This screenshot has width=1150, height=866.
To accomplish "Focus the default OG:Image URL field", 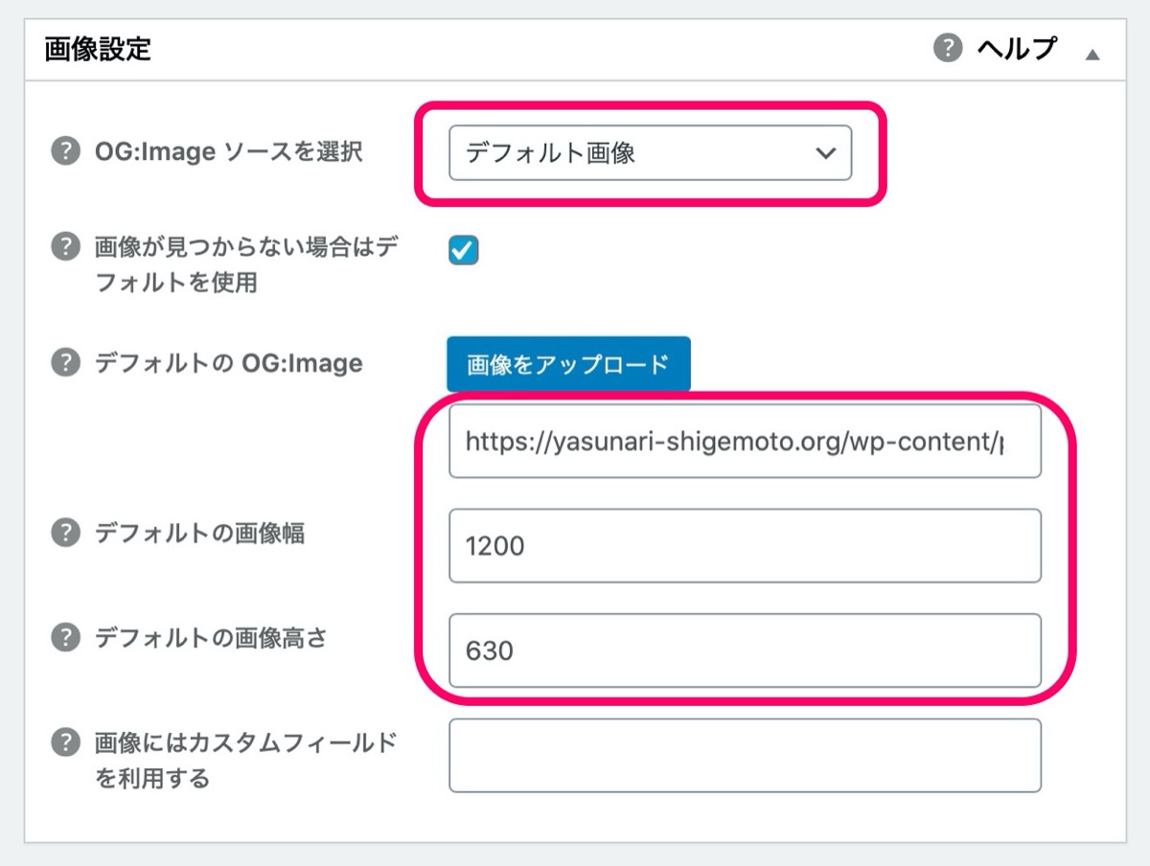I will pos(745,441).
